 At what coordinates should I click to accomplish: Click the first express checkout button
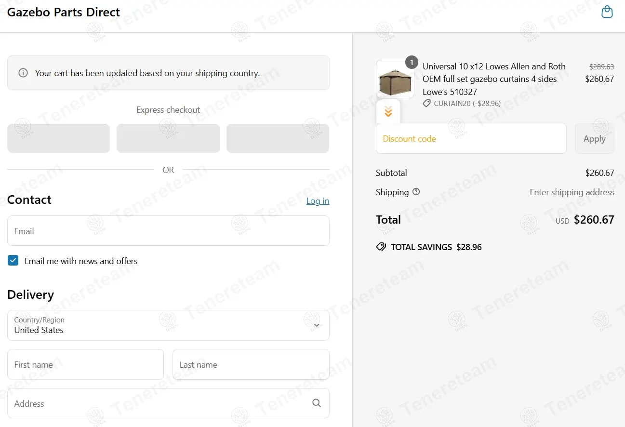[x=59, y=138]
